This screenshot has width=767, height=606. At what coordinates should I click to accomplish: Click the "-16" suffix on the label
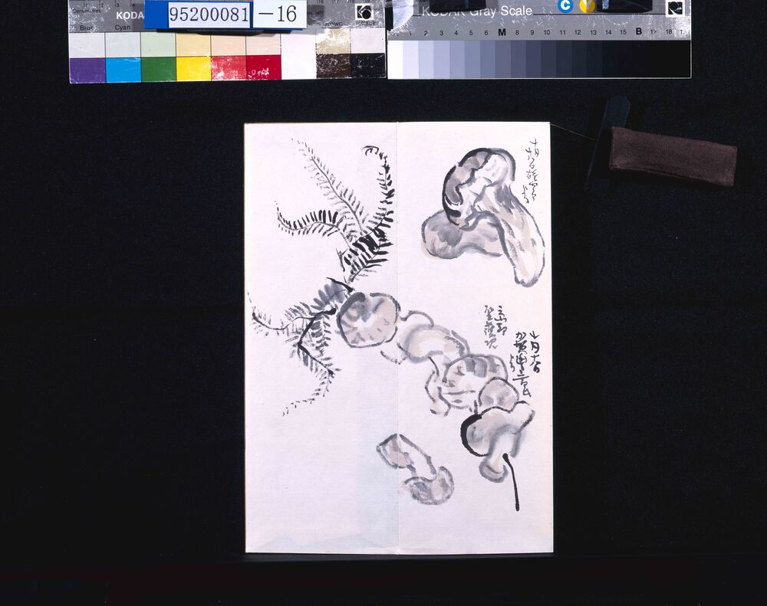pos(278,14)
